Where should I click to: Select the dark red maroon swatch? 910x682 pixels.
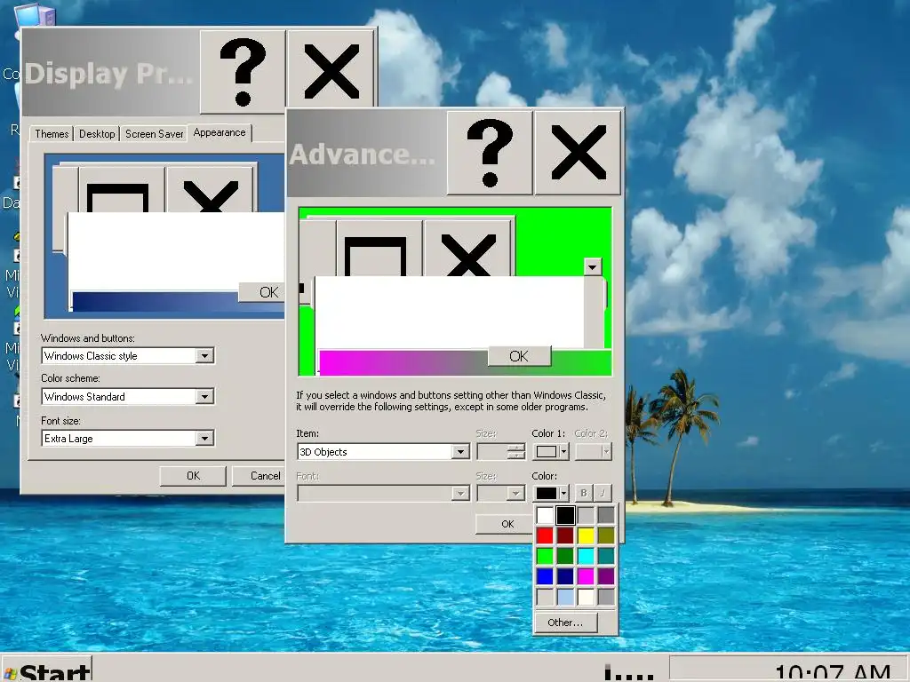tap(564, 535)
